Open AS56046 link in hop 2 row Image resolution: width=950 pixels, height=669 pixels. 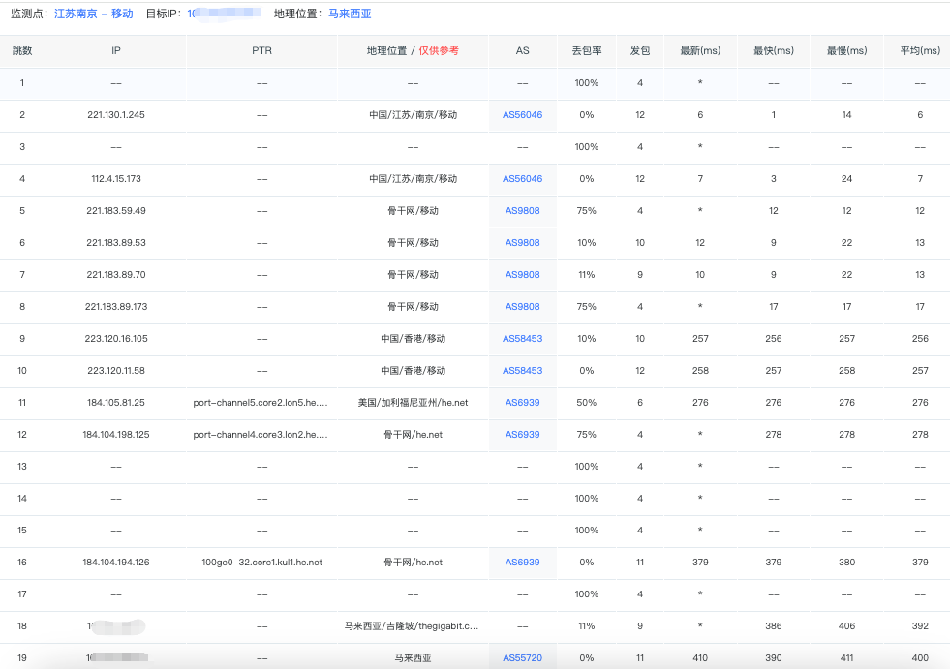pyautogui.click(x=522, y=115)
